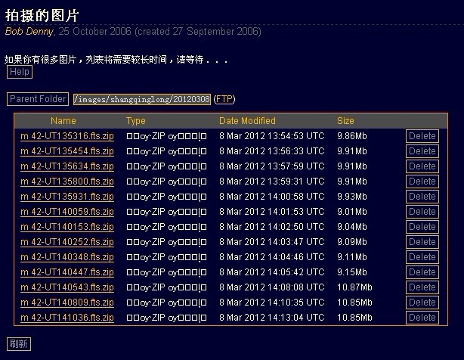Delete the file m 42-UT135931.fts.zip

point(422,197)
